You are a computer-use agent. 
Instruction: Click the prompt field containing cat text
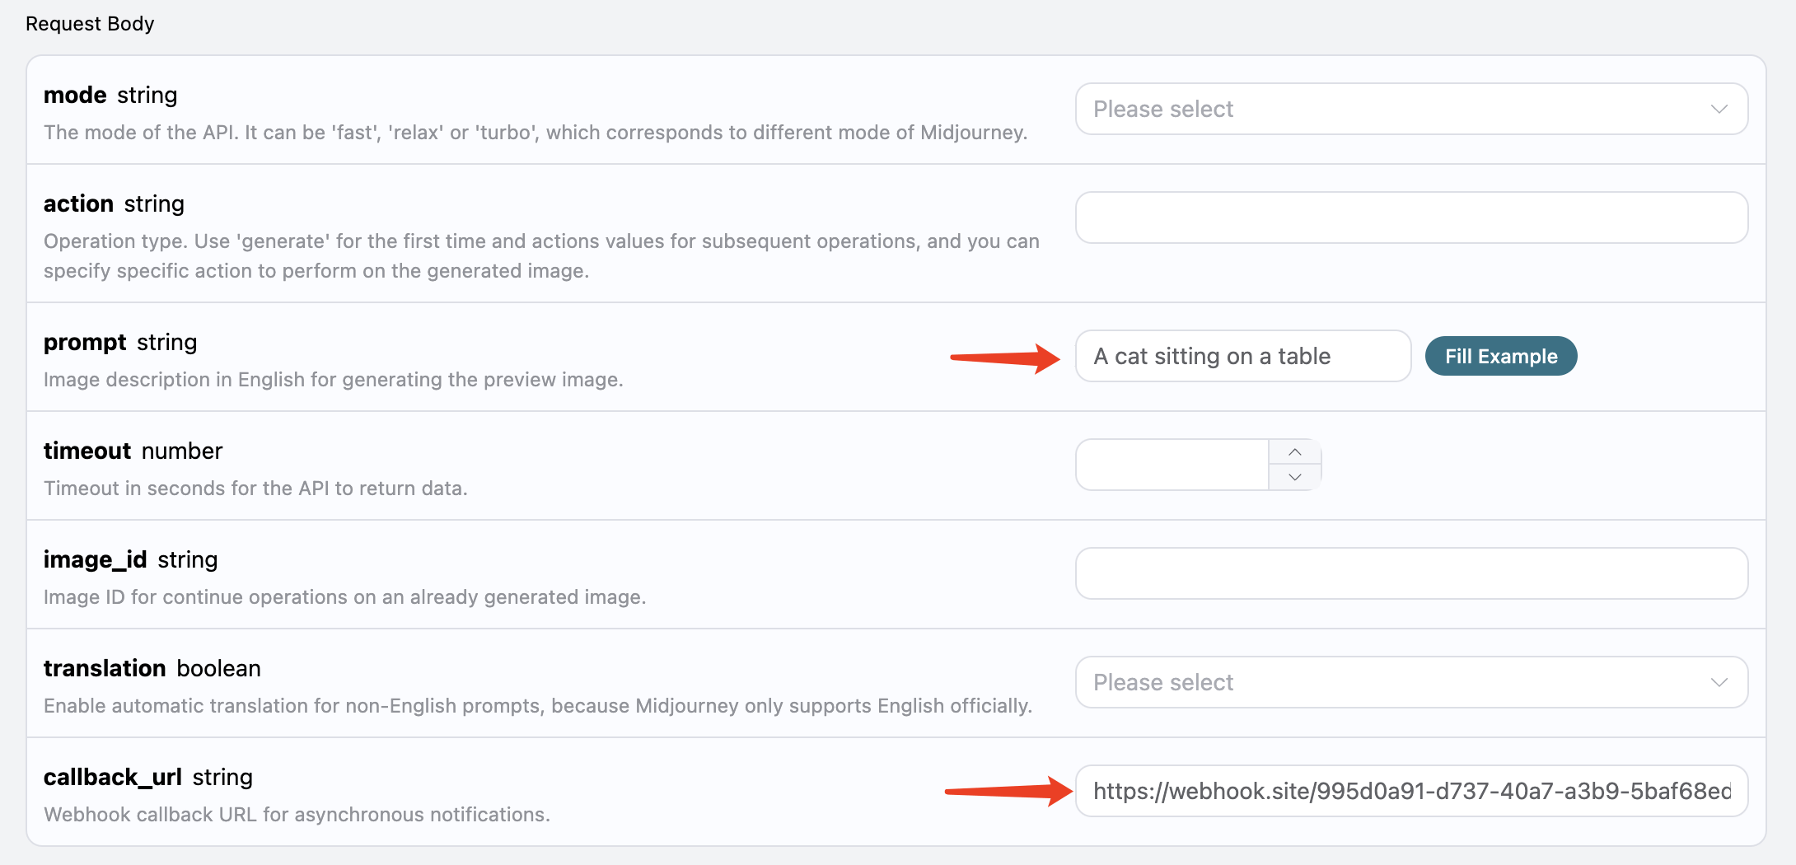pyautogui.click(x=1242, y=356)
